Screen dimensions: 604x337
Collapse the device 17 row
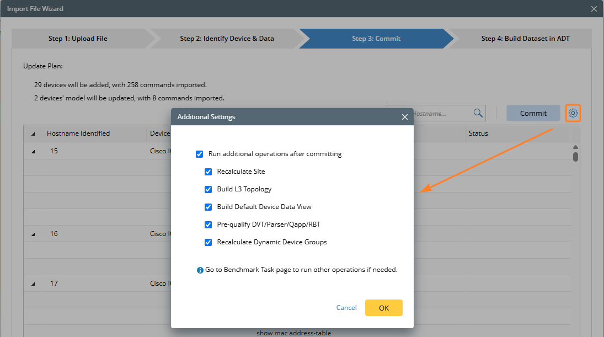pos(33,284)
